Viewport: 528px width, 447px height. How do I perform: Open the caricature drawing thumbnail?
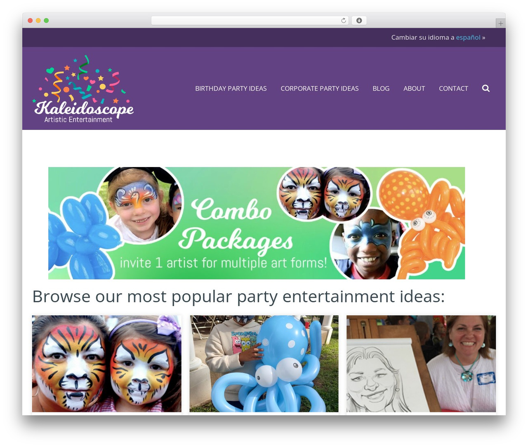tap(421, 364)
